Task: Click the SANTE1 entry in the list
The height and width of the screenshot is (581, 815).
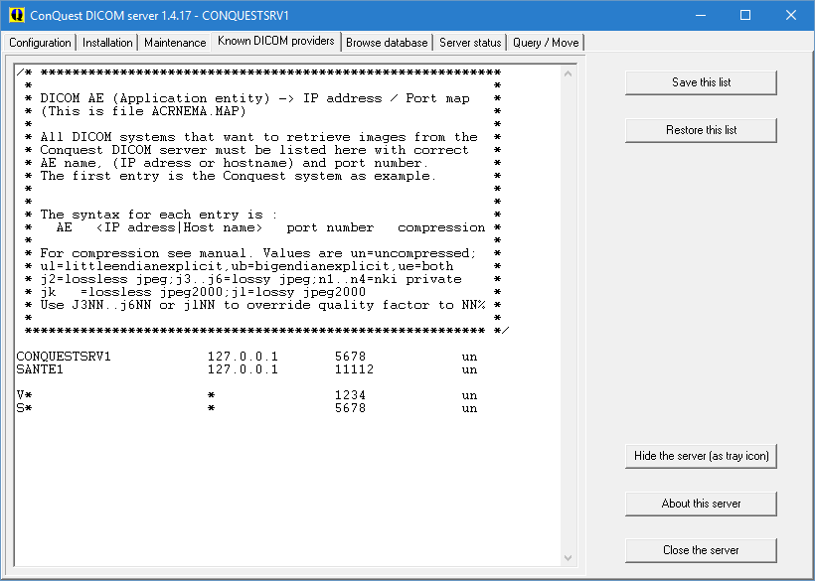Action: click(x=40, y=369)
